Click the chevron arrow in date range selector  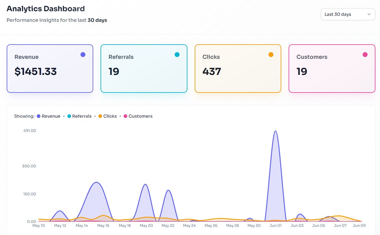[369, 14]
